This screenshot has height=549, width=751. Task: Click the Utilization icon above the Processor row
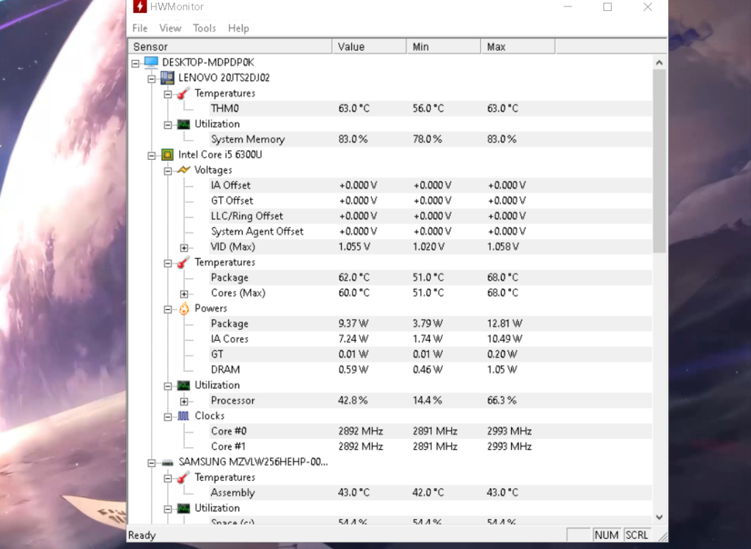(x=183, y=386)
